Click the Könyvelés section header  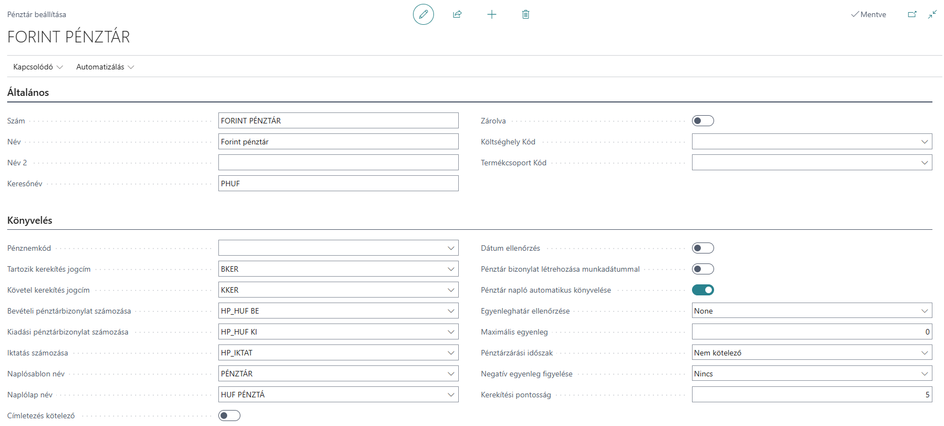(x=30, y=220)
